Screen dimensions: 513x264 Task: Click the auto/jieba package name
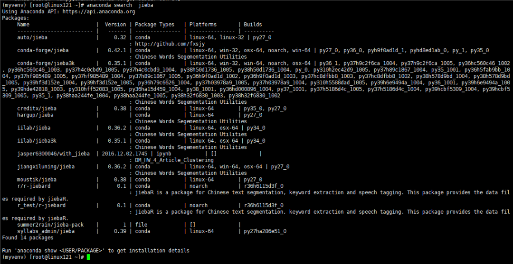click(32, 37)
